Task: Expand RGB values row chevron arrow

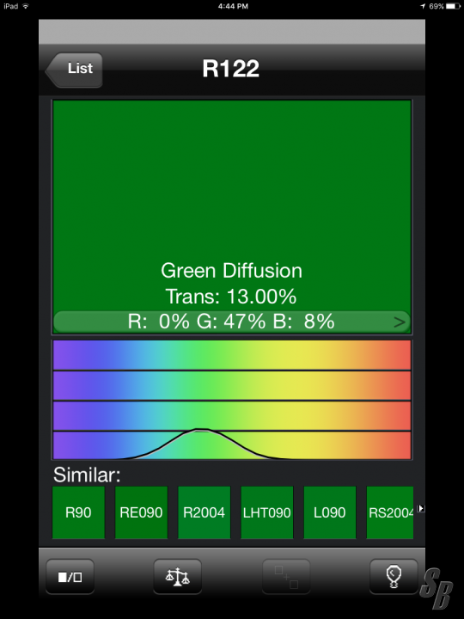Action: 400,322
